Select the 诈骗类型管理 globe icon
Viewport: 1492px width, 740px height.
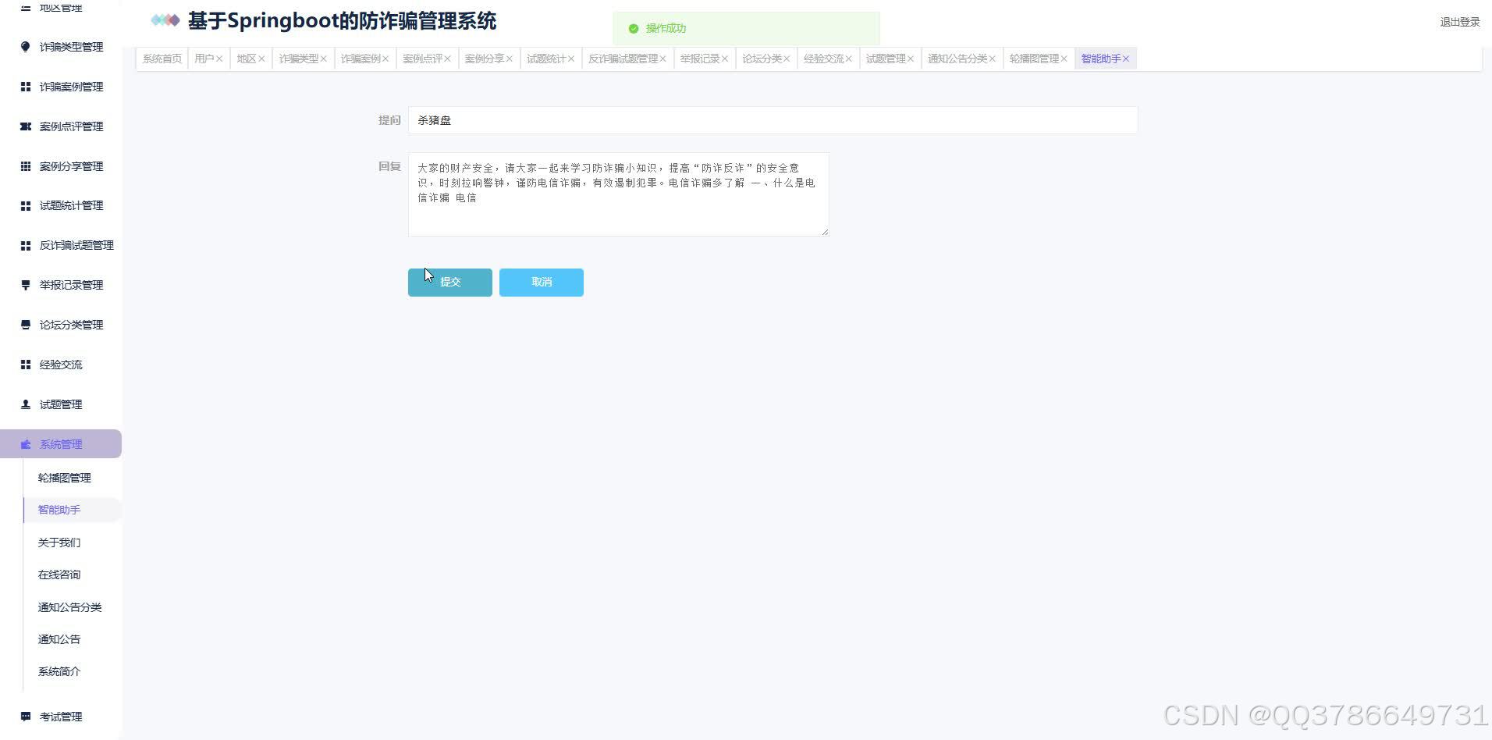tap(25, 47)
